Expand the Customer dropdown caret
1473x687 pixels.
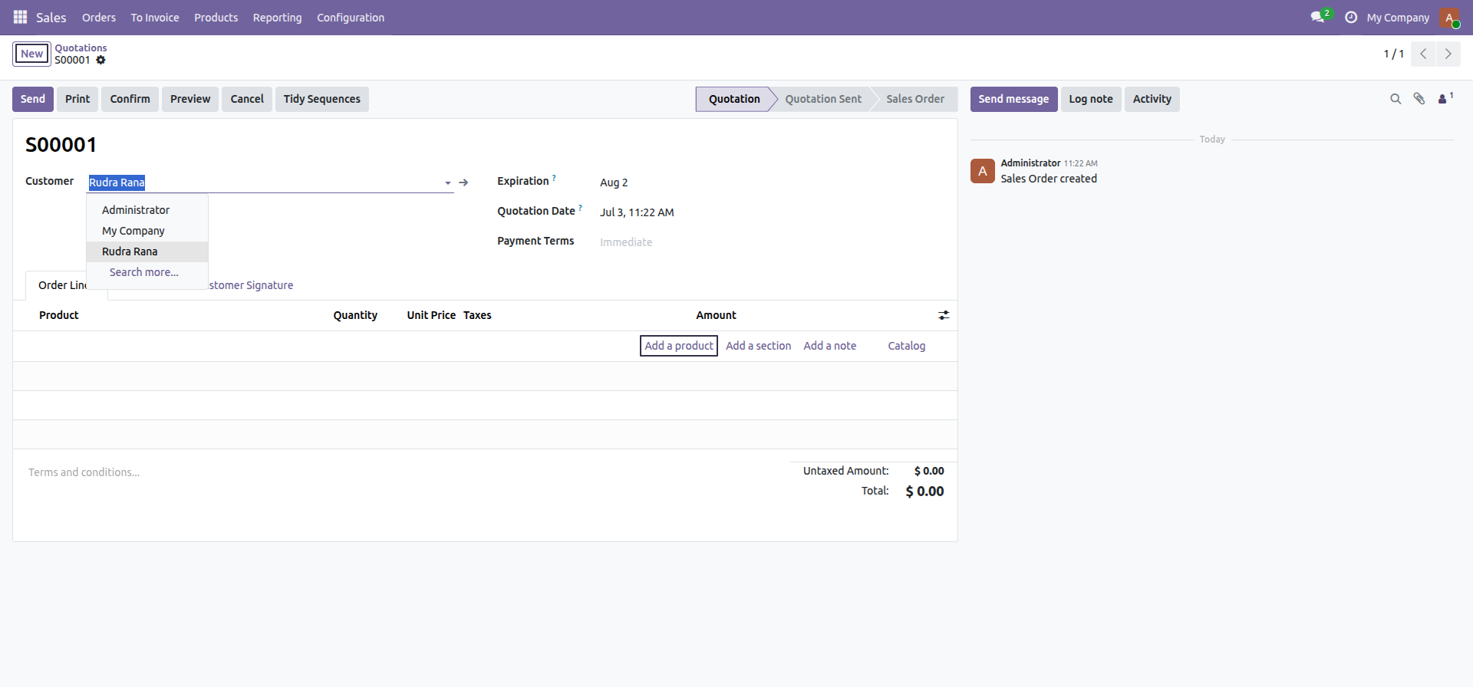448,183
